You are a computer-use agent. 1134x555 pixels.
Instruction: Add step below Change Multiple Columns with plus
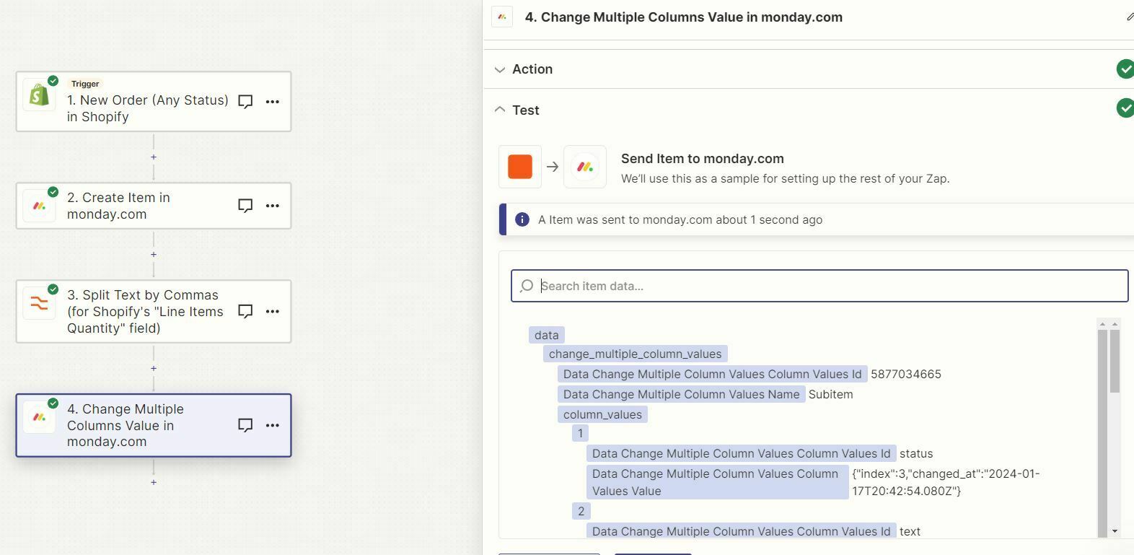154,482
